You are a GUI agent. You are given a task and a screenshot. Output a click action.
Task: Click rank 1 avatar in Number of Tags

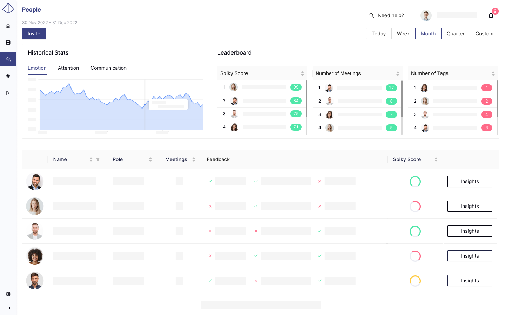424,88
